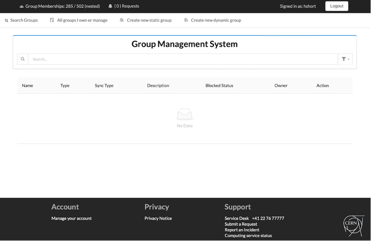Click the Logout button

336,6
